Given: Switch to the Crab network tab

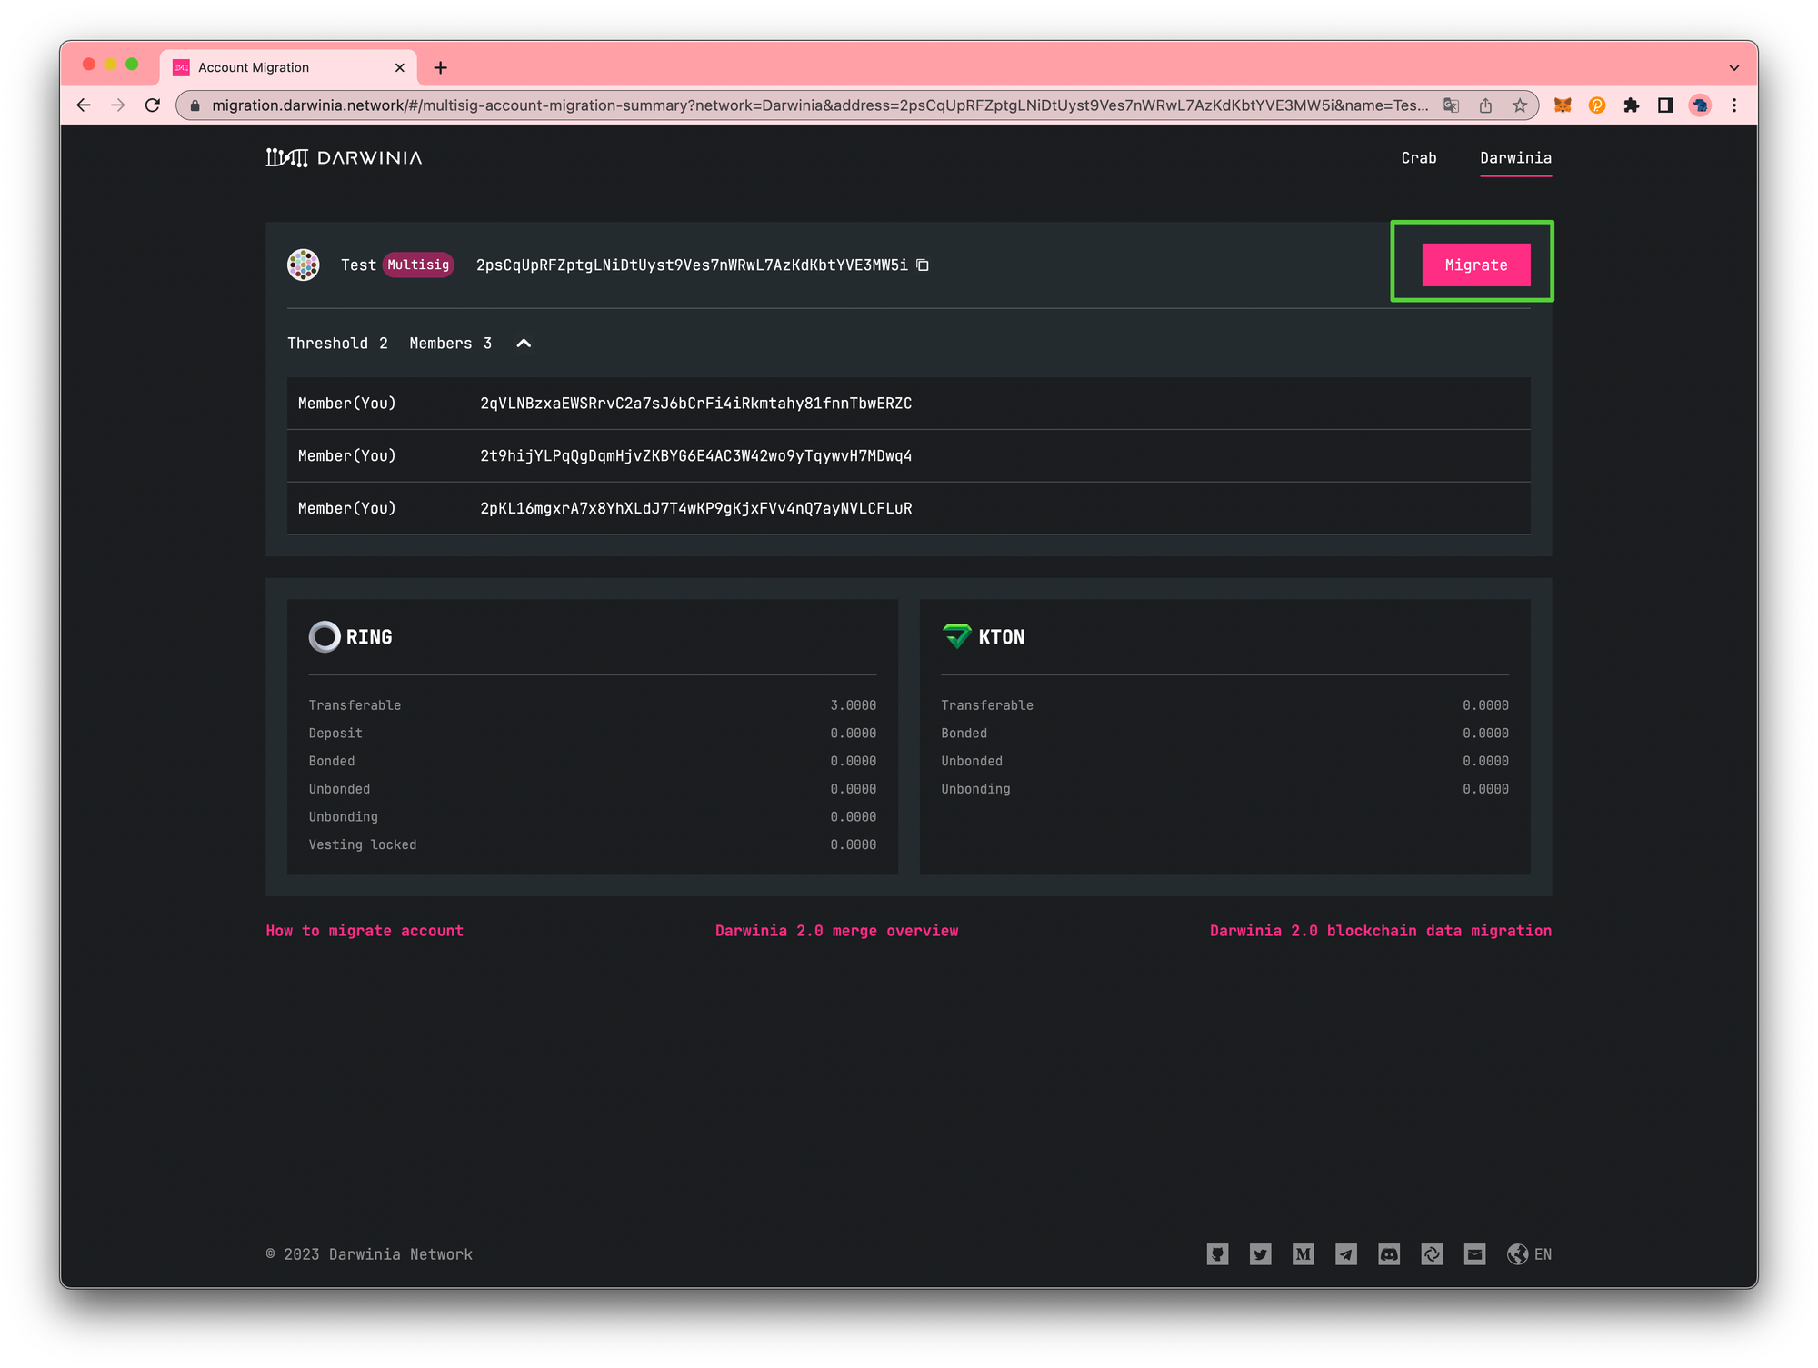Looking at the screenshot, I should [1418, 158].
